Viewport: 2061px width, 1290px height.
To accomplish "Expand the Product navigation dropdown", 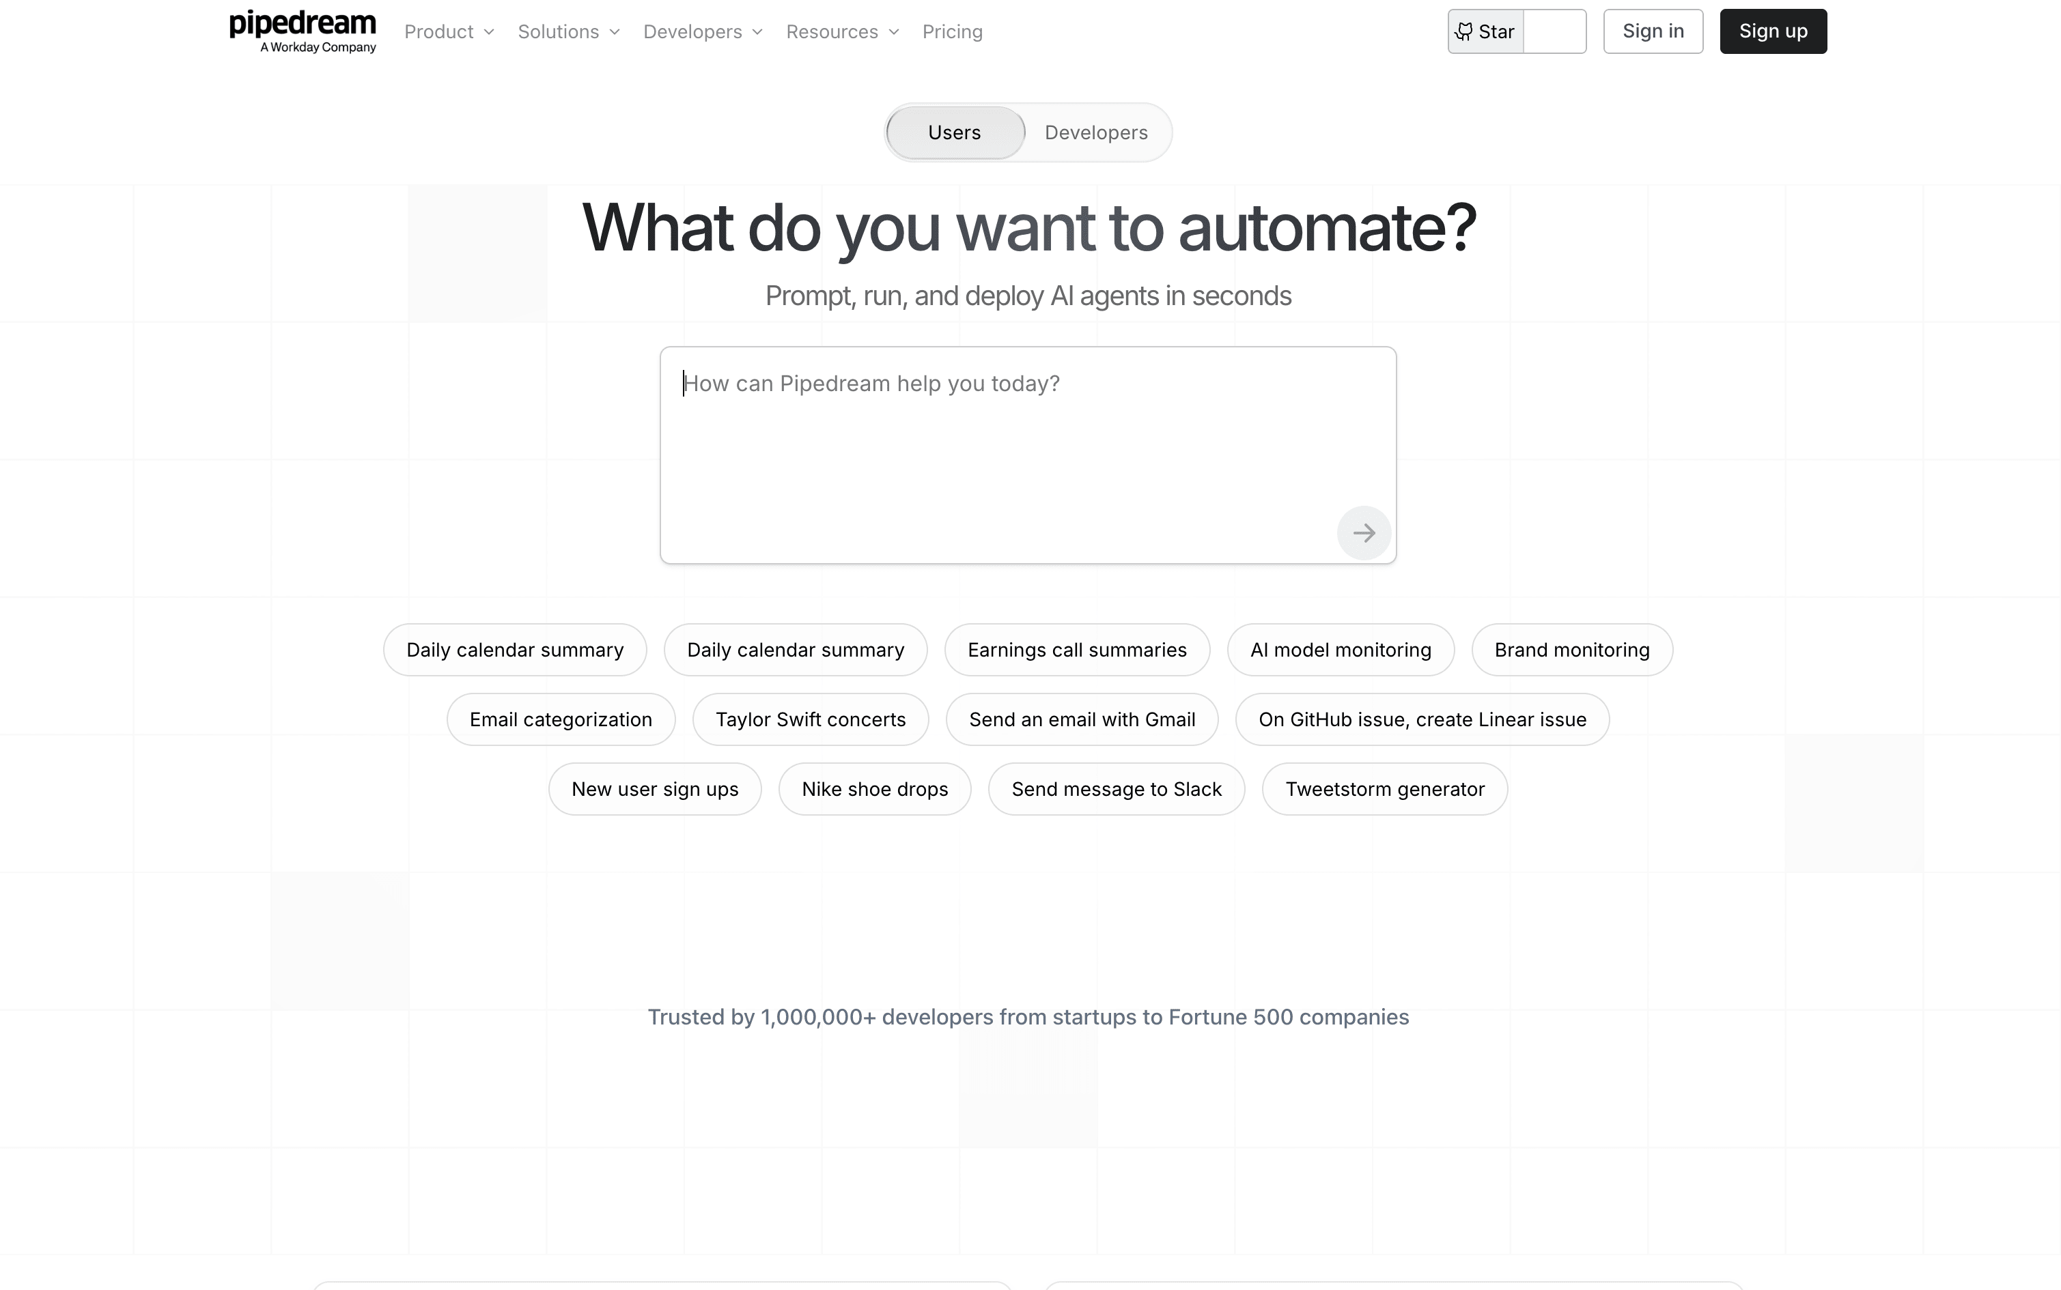I will click(x=449, y=31).
